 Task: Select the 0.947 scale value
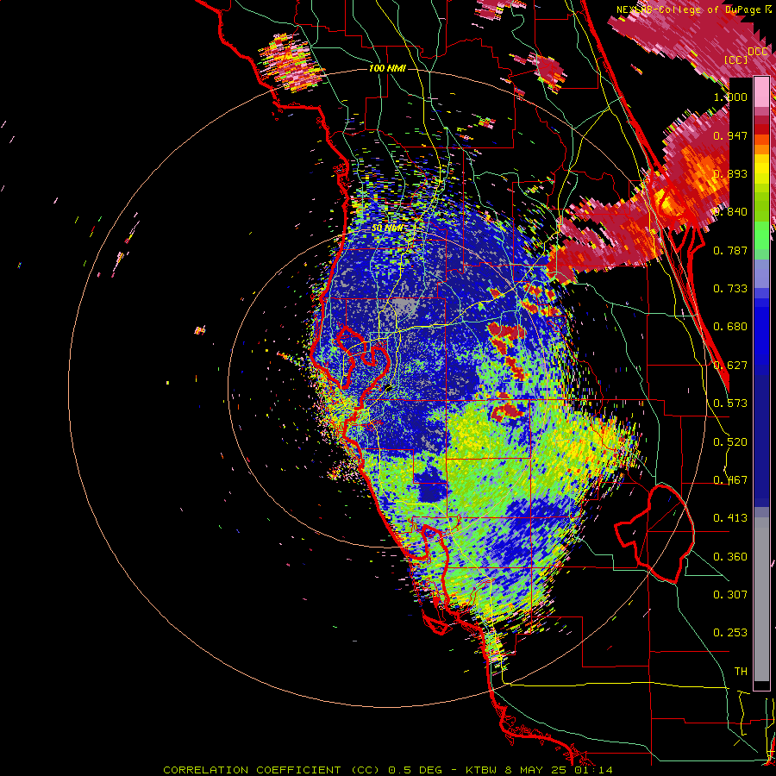tap(730, 135)
